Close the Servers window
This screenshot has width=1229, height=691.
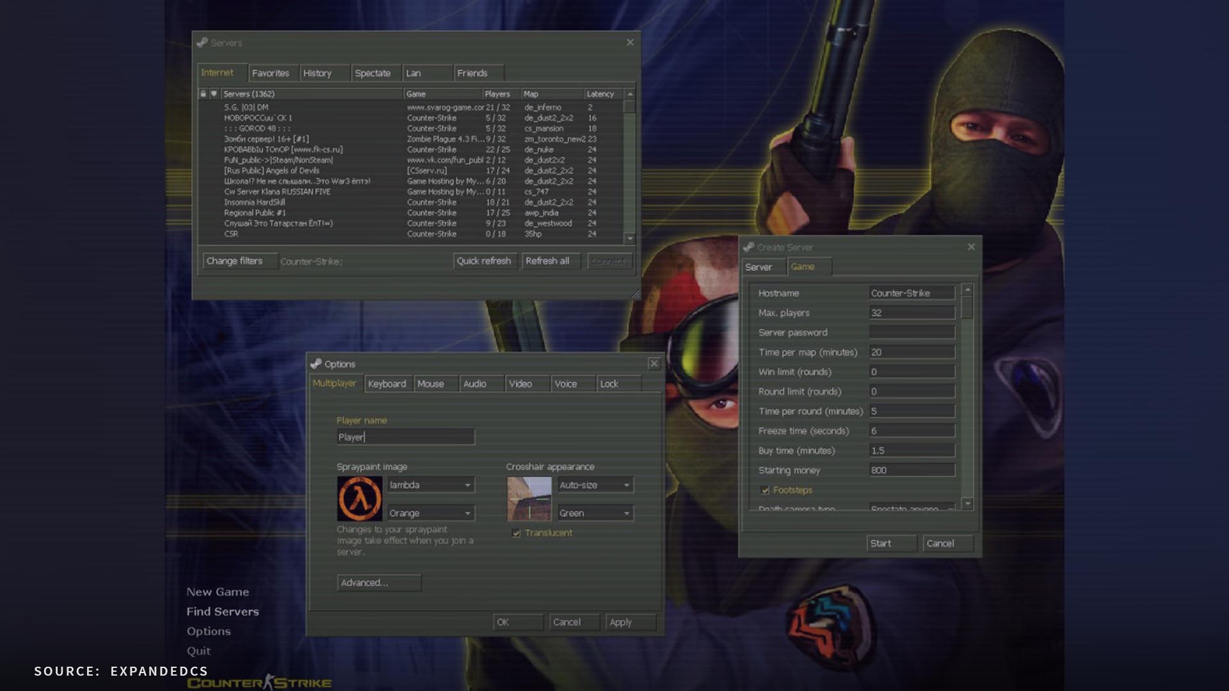tap(630, 42)
